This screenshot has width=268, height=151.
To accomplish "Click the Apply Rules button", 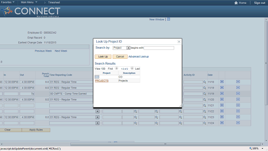I will pos(36,130).
